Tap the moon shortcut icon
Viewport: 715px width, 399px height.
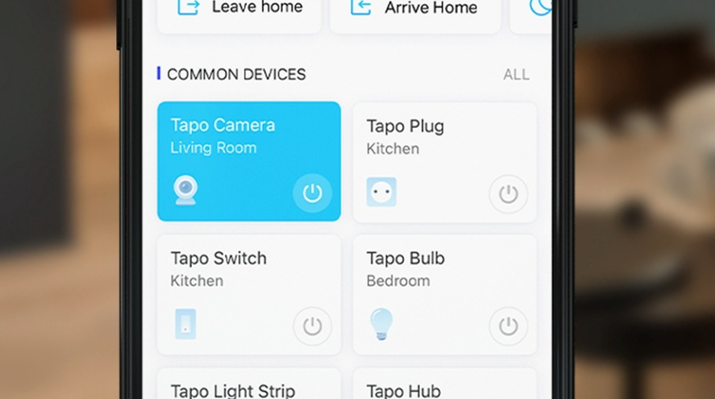click(541, 7)
